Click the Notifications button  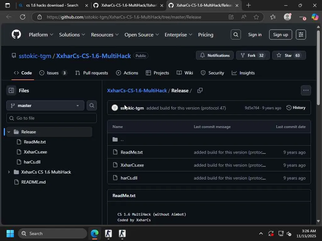coord(215,55)
